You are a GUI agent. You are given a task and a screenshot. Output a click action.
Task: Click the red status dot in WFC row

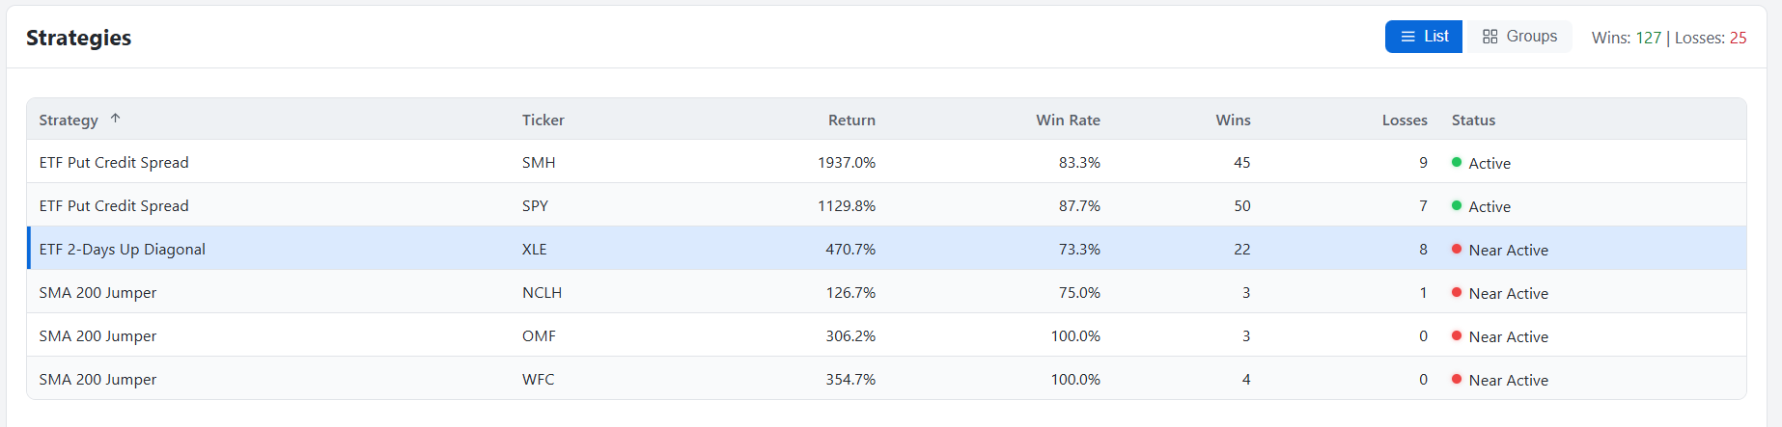pos(1457,379)
